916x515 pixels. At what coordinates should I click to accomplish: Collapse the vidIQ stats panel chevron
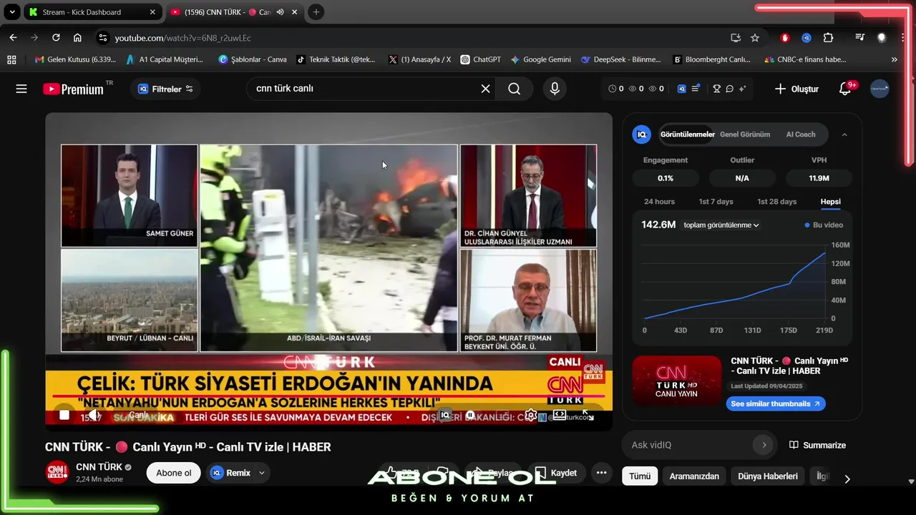coord(844,134)
